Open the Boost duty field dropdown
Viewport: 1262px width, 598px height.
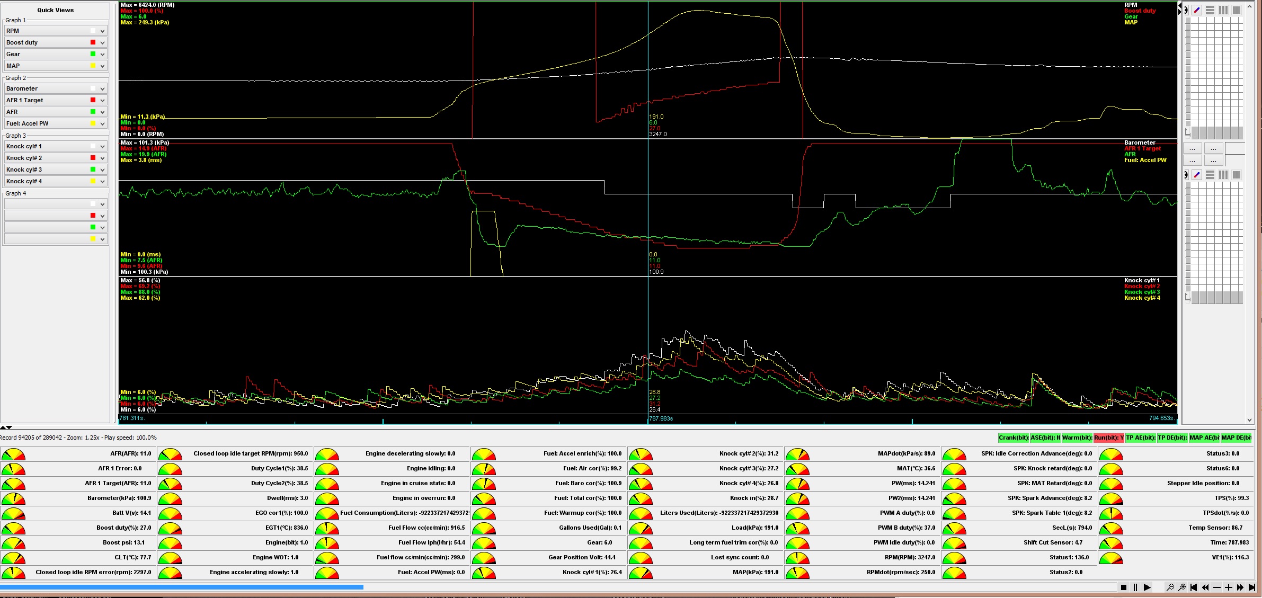[x=102, y=42]
